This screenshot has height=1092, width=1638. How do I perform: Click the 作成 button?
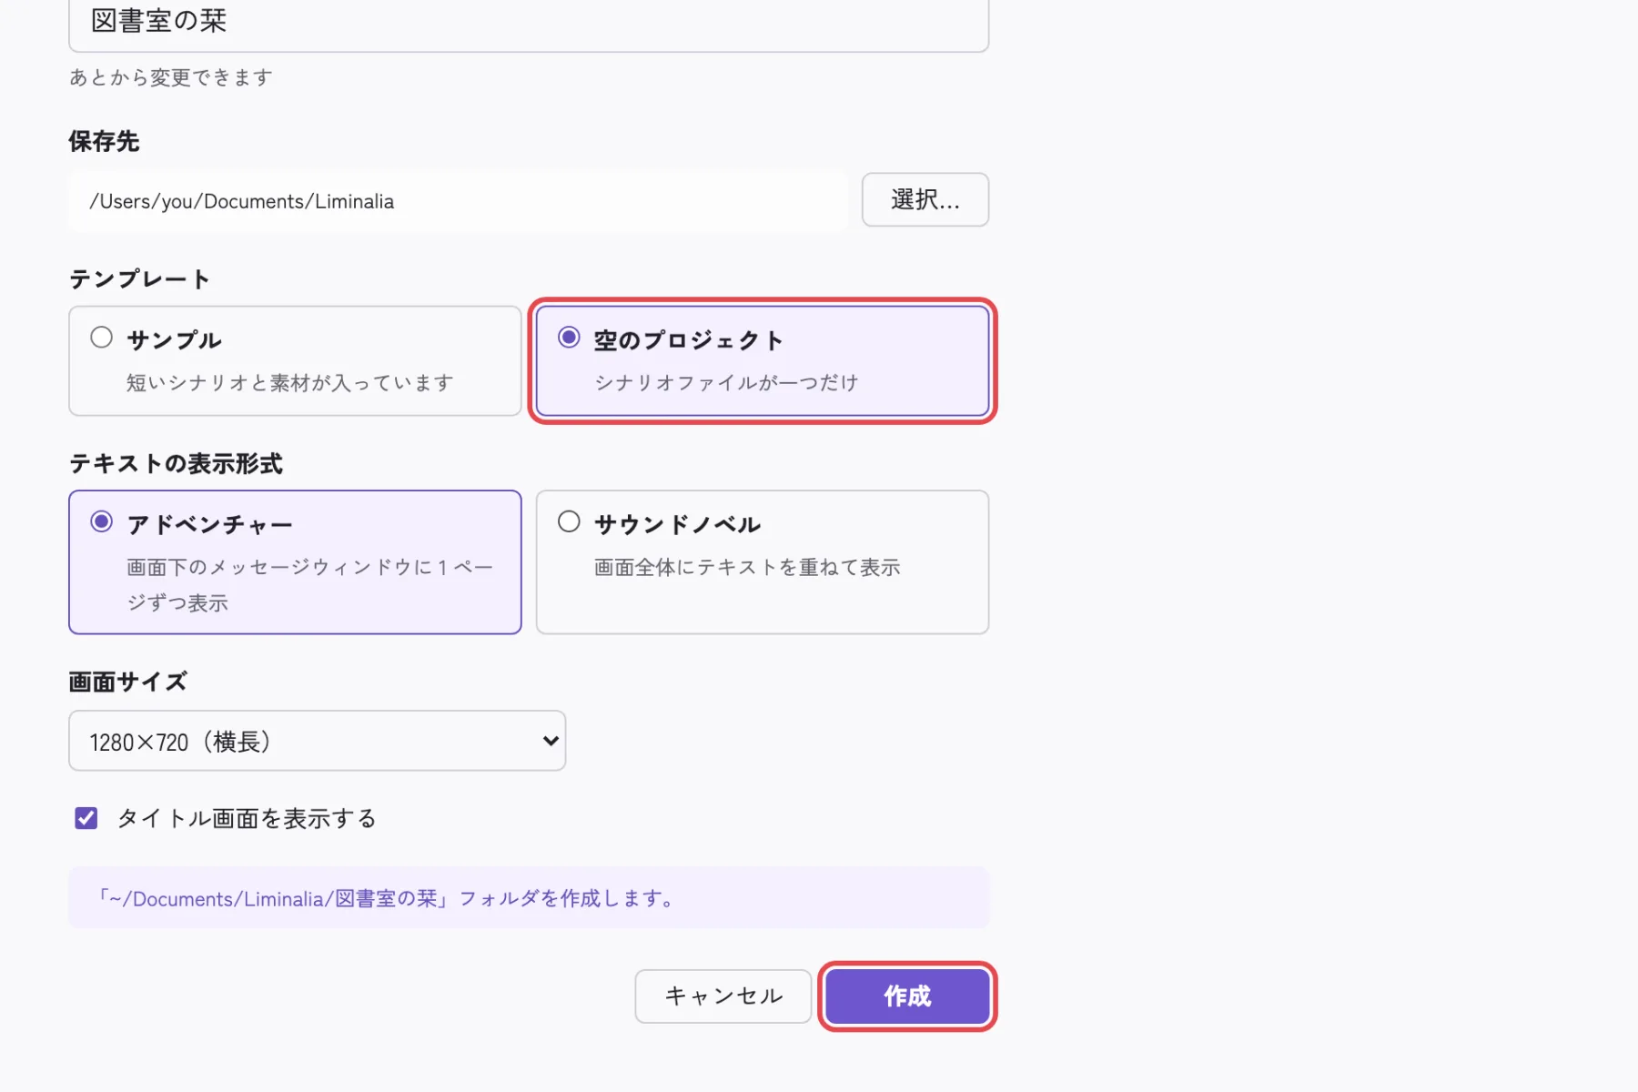(907, 996)
